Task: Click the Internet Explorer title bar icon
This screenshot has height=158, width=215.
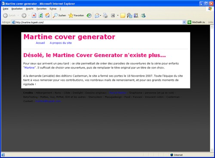Action: (x=3, y=3)
